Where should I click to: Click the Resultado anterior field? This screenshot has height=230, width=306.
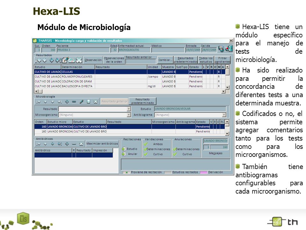(141, 61)
